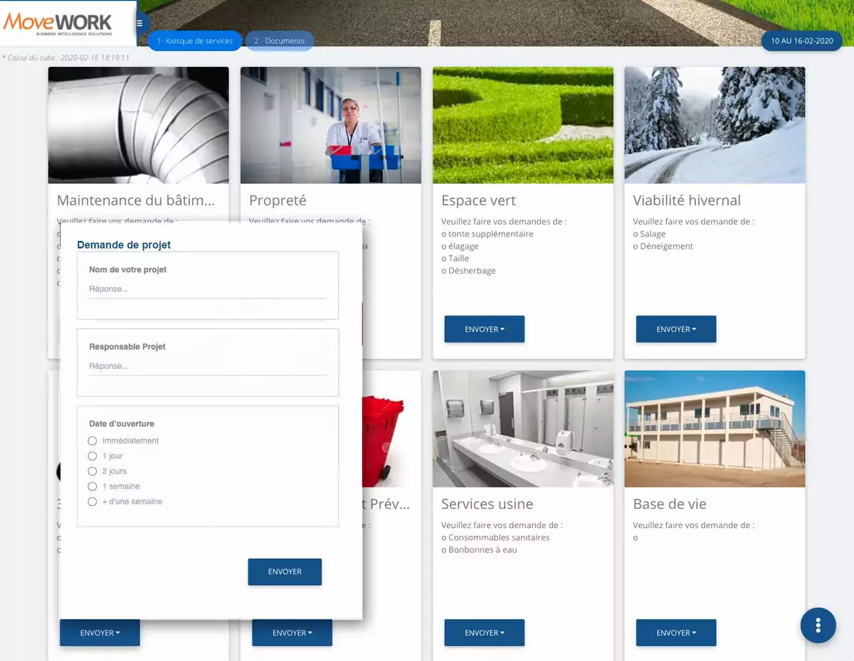Switch to the 2 - Documents tab
Screen dimensions: 854x661
pyautogui.click(x=279, y=41)
